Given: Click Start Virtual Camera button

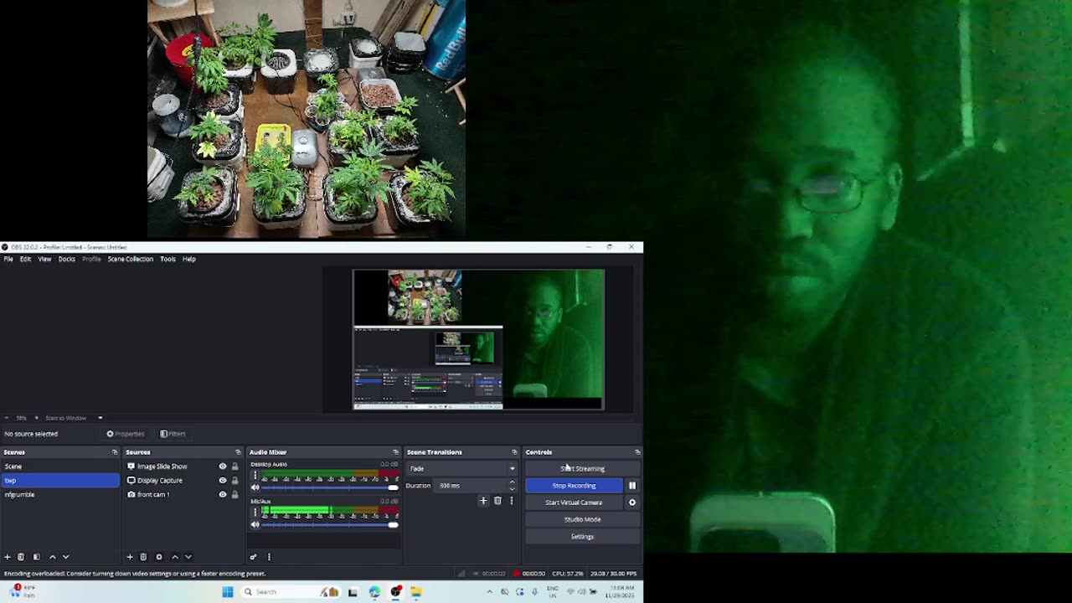Looking at the screenshot, I should 574,502.
